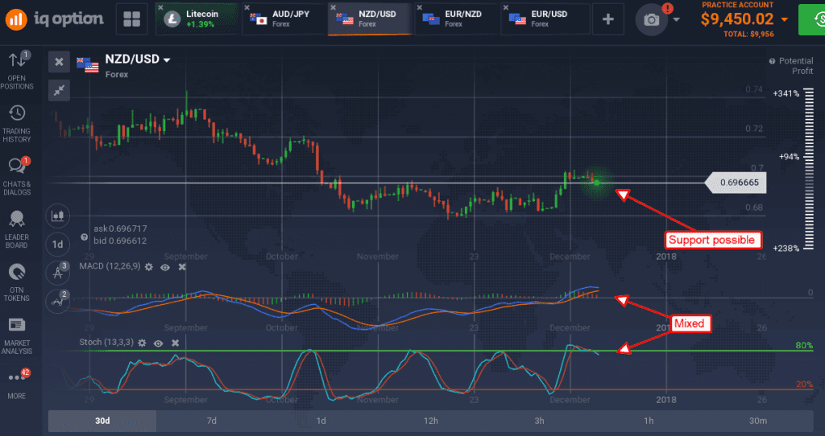Click the green deposit button

(x=812, y=20)
